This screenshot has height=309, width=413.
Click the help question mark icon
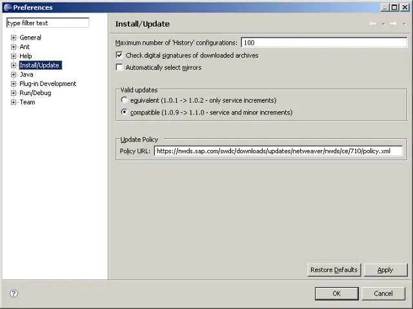pos(14,293)
